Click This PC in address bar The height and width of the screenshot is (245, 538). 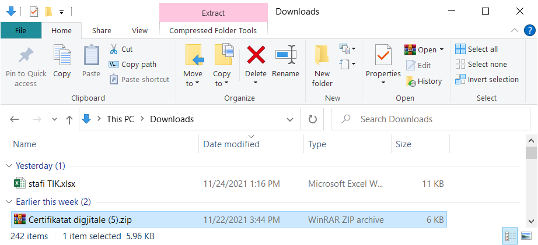coord(120,119)
